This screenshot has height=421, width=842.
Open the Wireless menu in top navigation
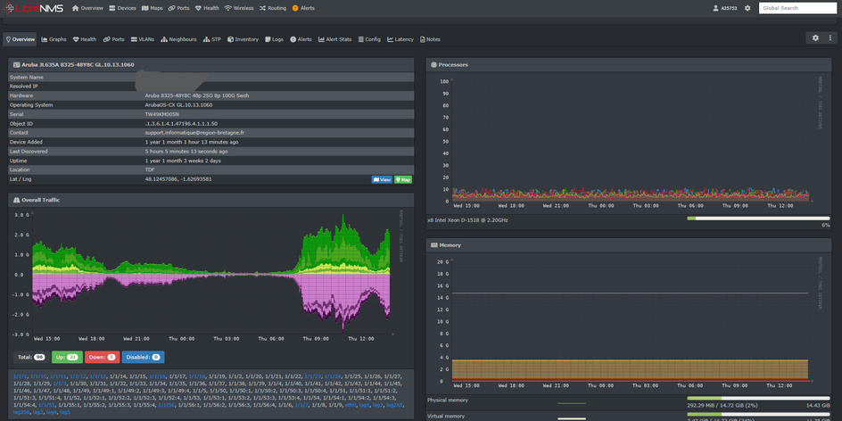(239, 8)
